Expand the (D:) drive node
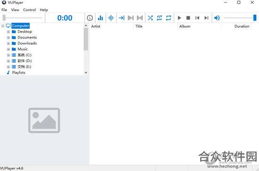 click(x=8, y=61)
